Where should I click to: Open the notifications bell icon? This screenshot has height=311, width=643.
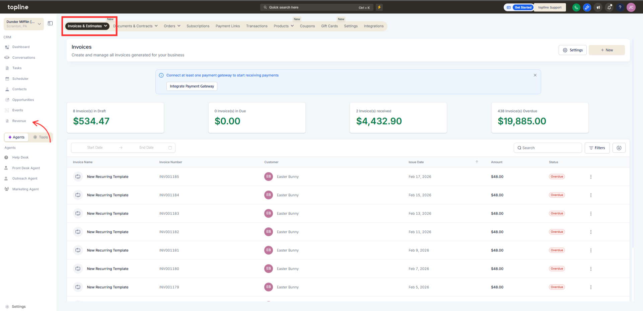pos(609,7)
